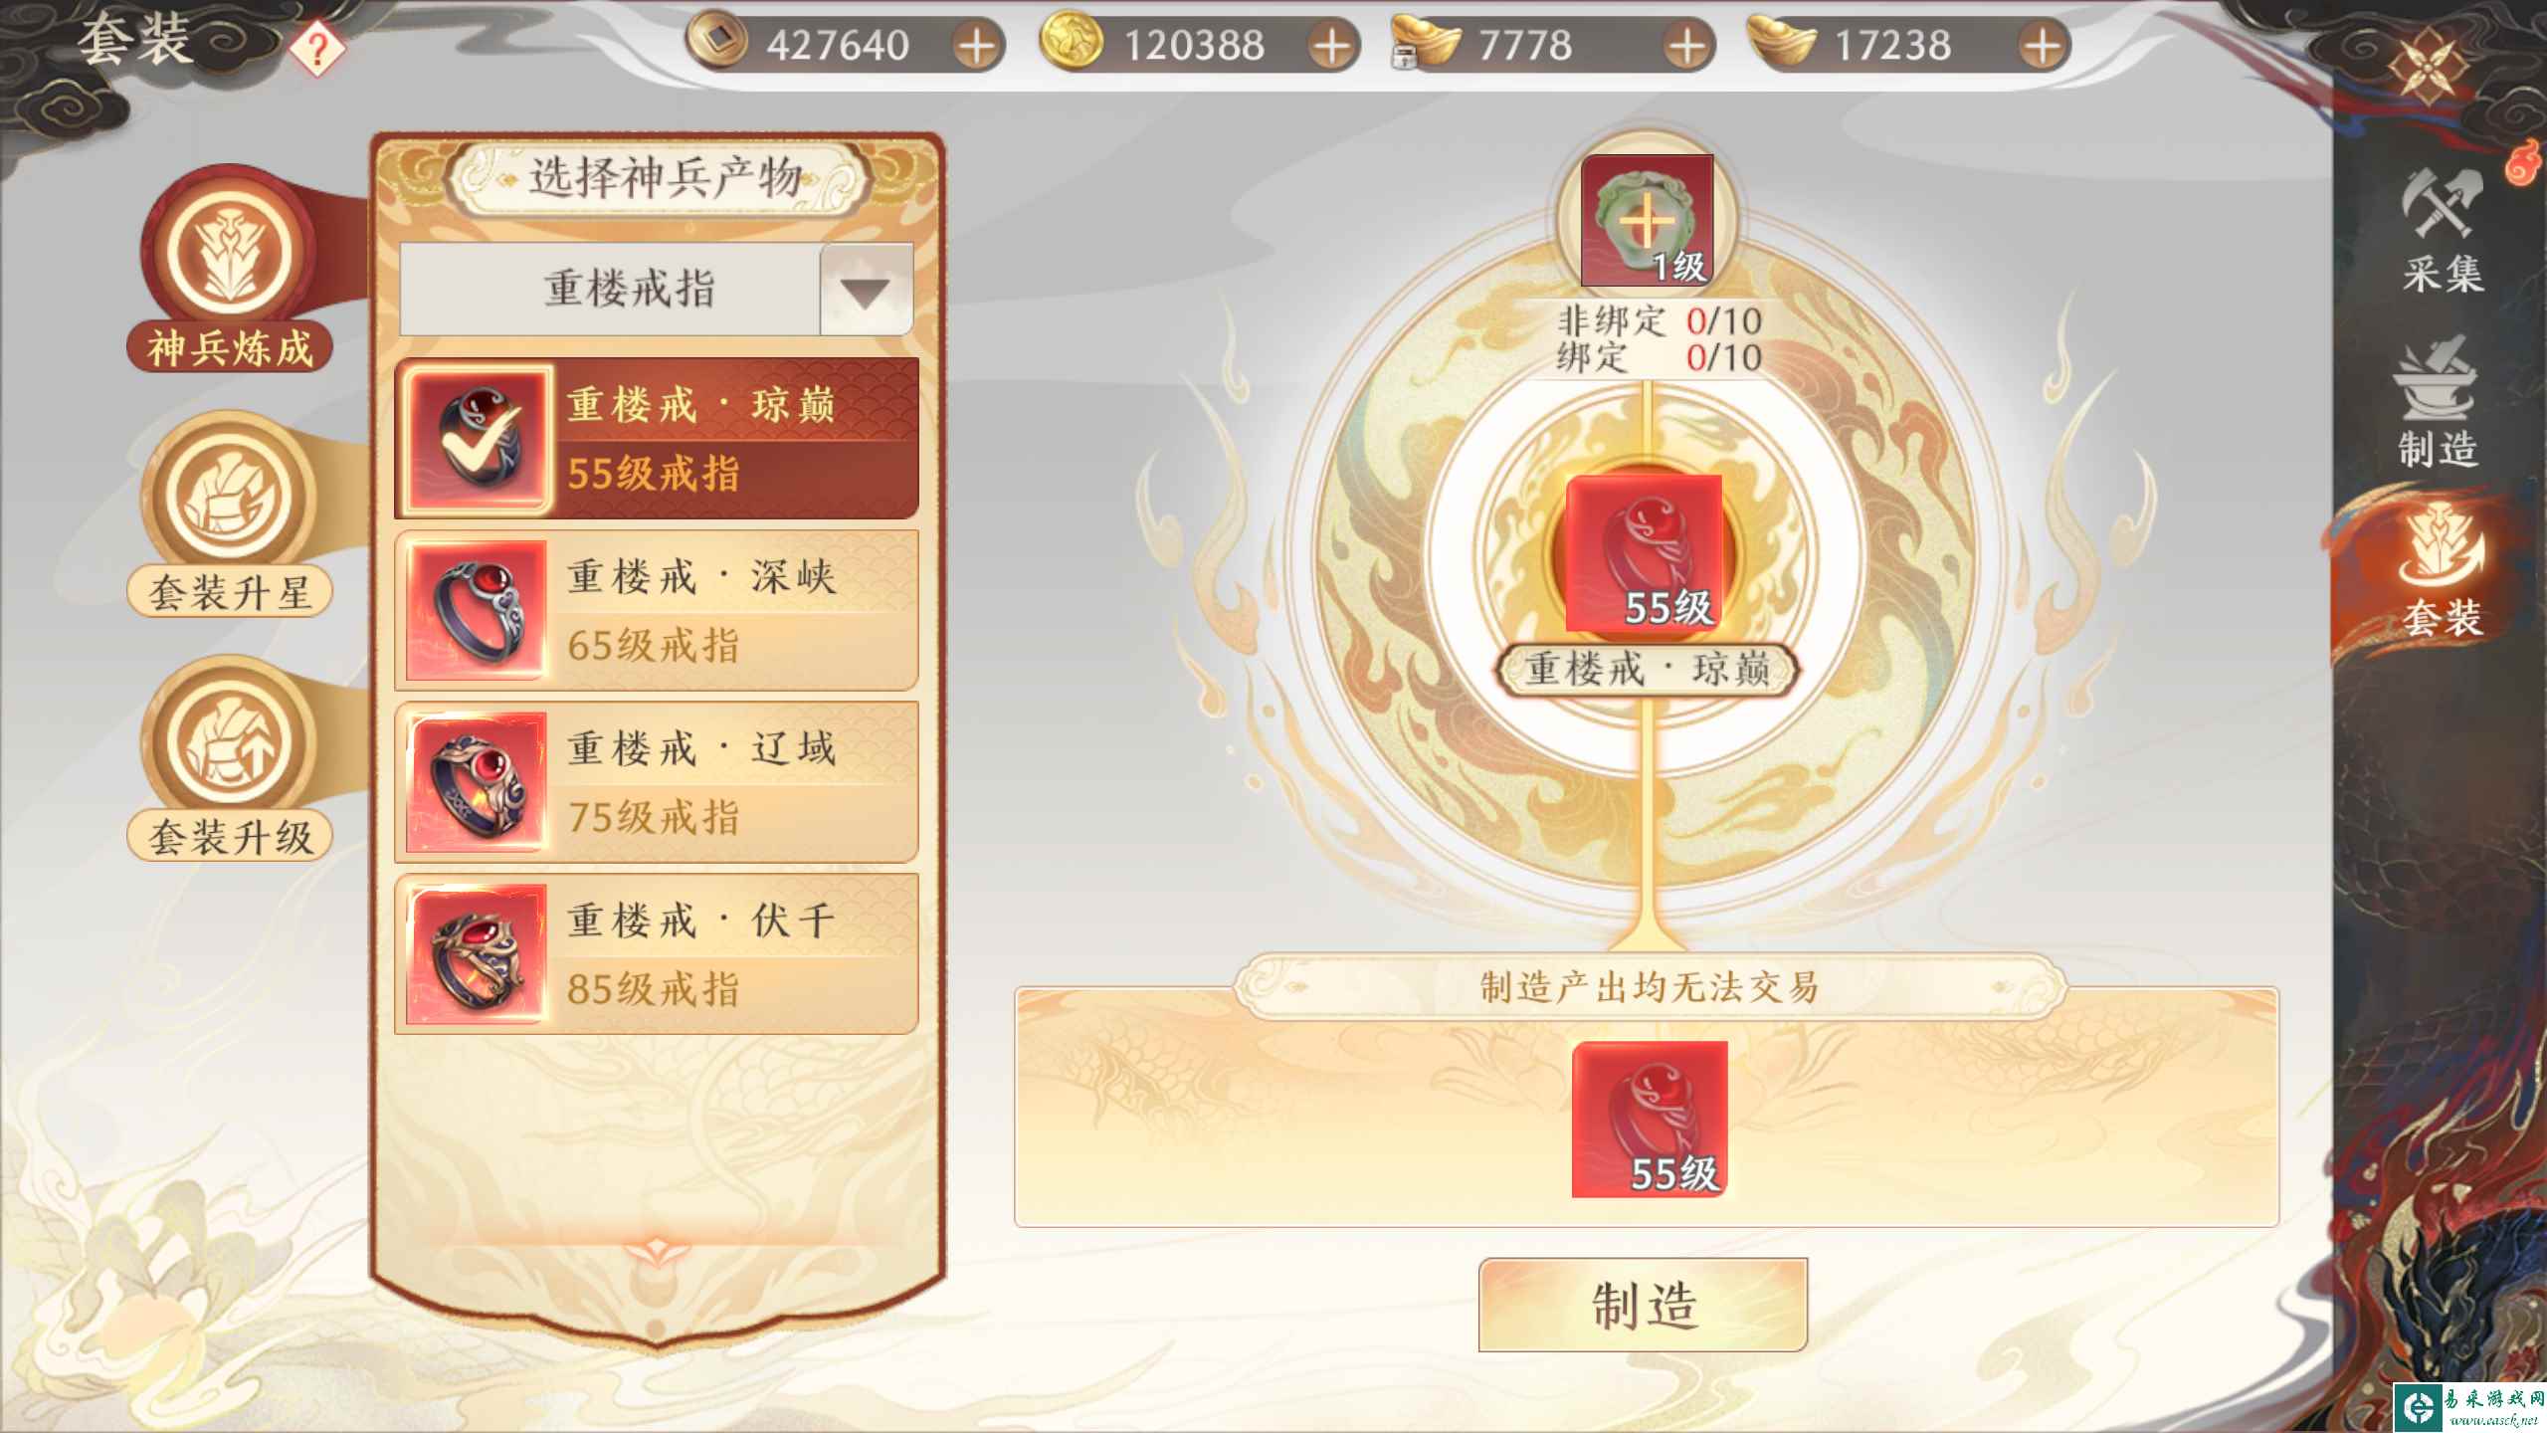Add bound ingots with plus beside 7778
Screen dimensions: 2547x1433
coord(1686,46)
